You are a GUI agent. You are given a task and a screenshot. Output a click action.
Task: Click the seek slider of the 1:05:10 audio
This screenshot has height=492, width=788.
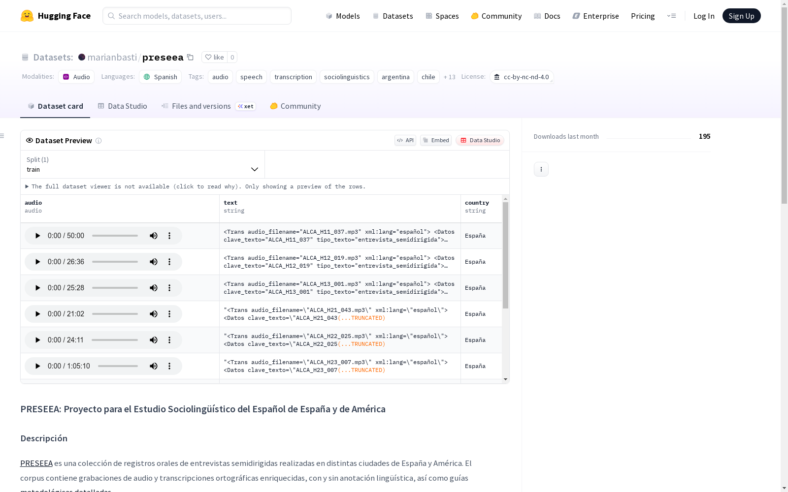click(x=118, y=366)
